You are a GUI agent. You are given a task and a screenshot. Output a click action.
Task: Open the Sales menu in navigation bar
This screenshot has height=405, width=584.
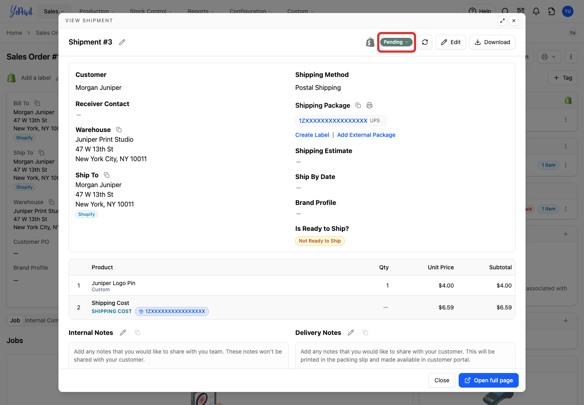pos(54,11)
